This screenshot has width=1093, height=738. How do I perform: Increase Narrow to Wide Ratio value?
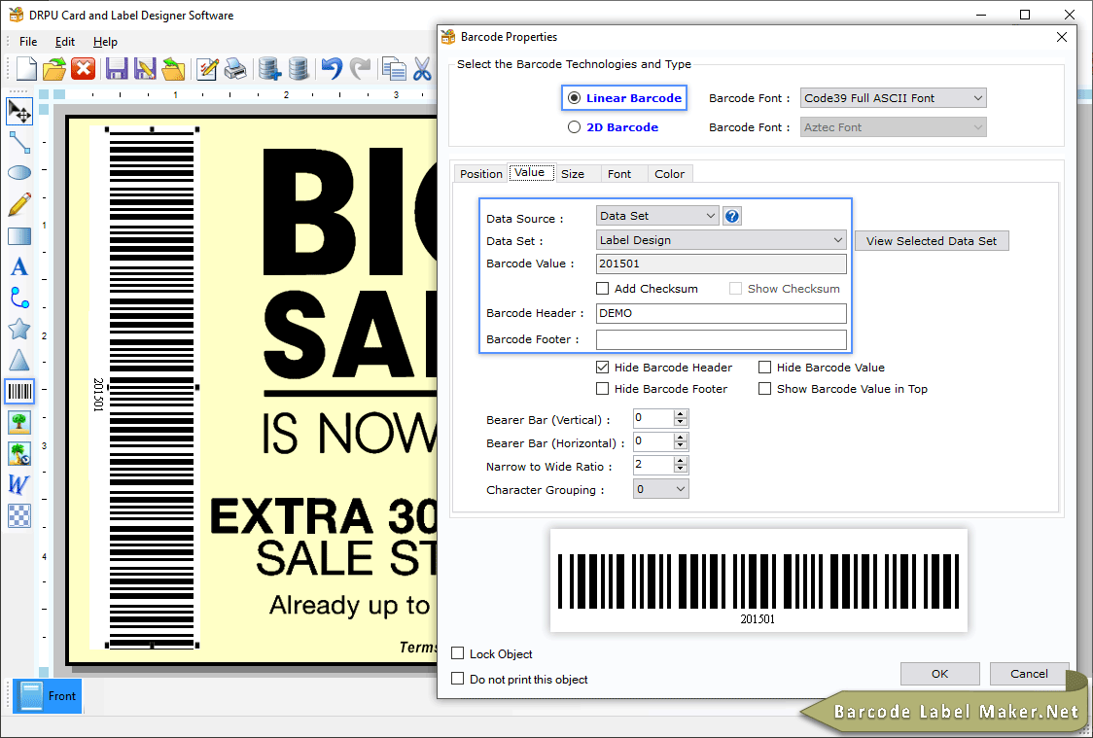[x=681, y=461]
